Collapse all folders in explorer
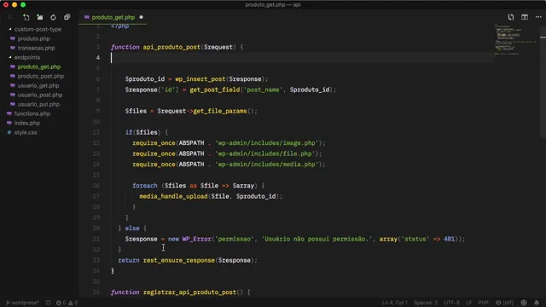The width and height of the screenshot is (546, 307). pyautogui.click(x=67, y=17)
